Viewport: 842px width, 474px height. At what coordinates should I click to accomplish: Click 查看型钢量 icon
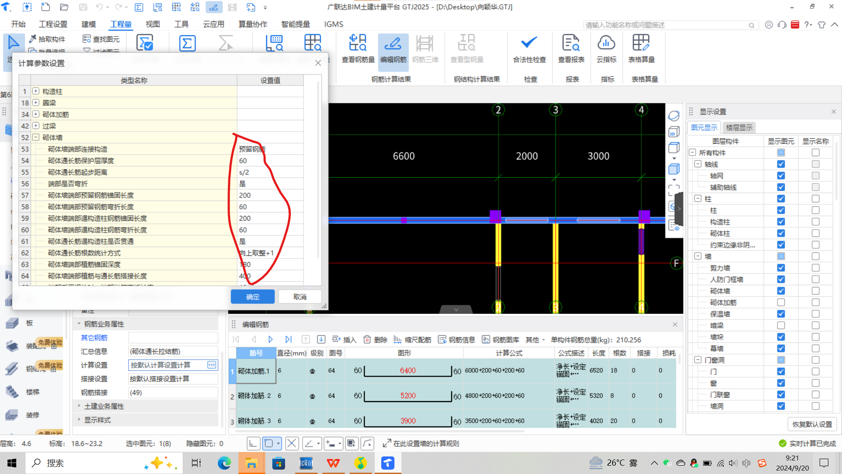coord(467,48)
